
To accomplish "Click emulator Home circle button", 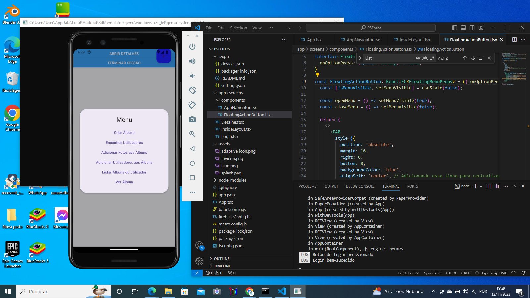I will point(192,163).
